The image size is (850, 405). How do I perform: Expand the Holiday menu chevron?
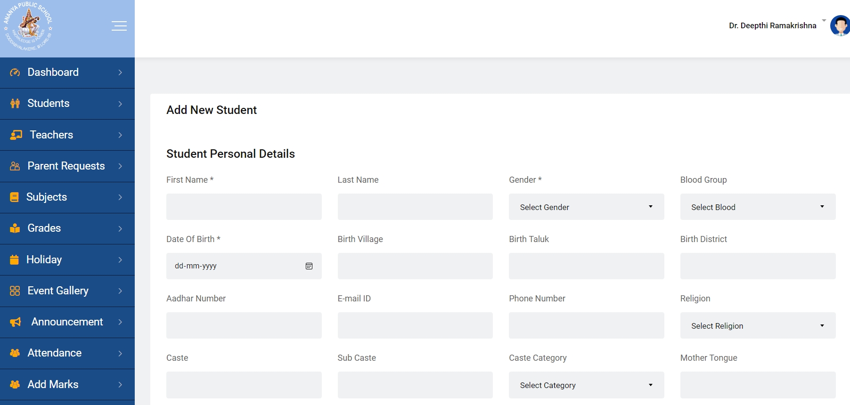coord(120,259)
